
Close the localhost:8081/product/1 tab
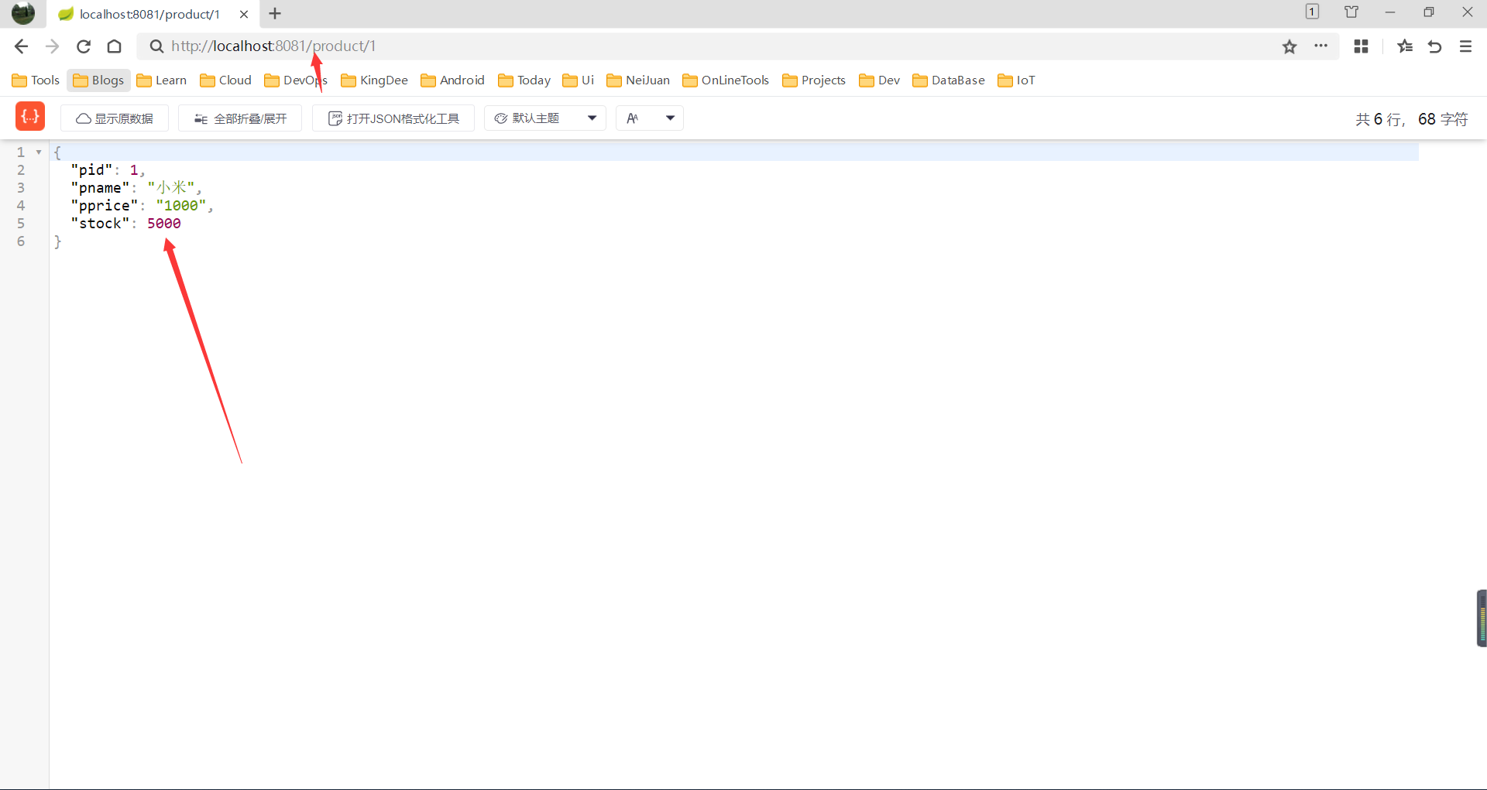[244, 14]
